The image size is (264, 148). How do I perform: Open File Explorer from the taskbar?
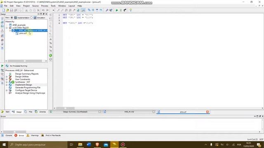coord(80,144)
